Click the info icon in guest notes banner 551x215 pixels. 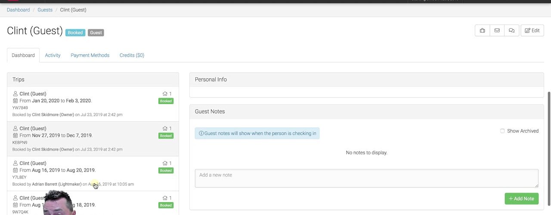[201, 133]
